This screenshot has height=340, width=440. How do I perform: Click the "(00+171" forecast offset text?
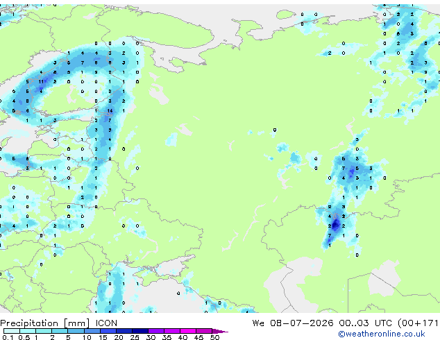pyautogui.click(x=418, y=323)
